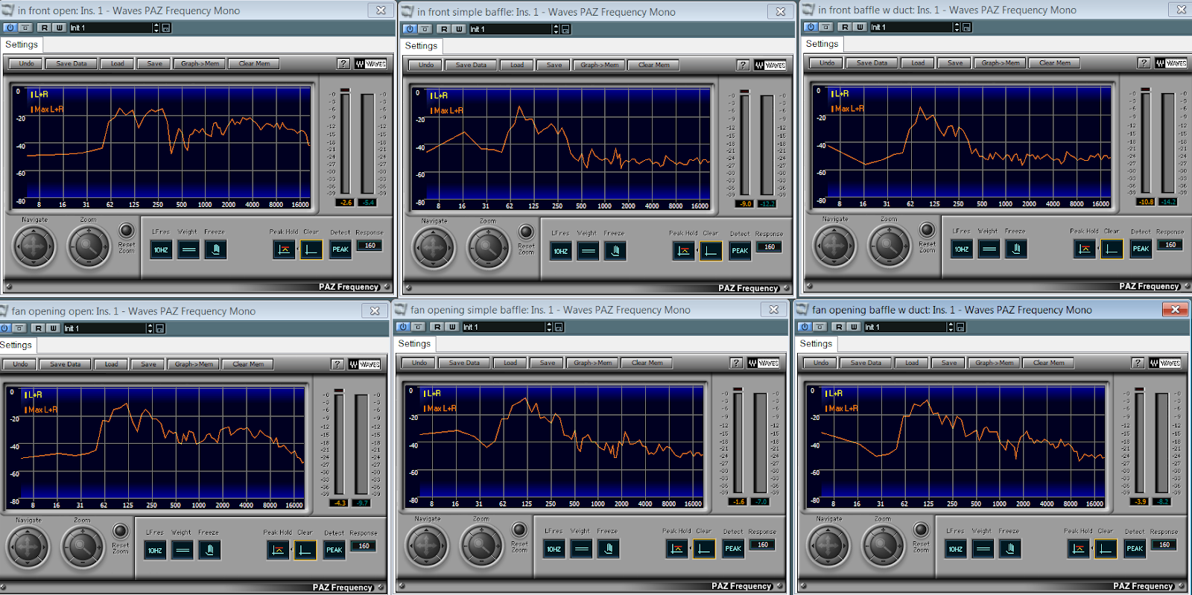Click Response 160 field in 'in front open' window
This screenshot has height=595, width=1192.
(x=370, y=246)
